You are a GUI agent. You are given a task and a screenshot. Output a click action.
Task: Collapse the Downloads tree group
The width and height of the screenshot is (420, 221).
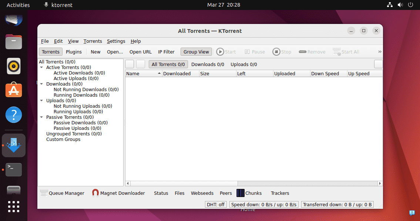coord(41,84)
